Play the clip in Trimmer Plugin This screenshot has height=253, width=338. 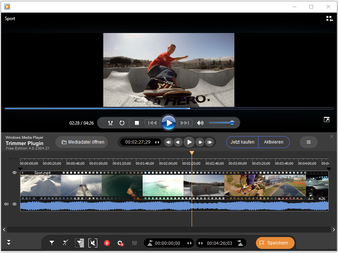[x=189, y=142]
